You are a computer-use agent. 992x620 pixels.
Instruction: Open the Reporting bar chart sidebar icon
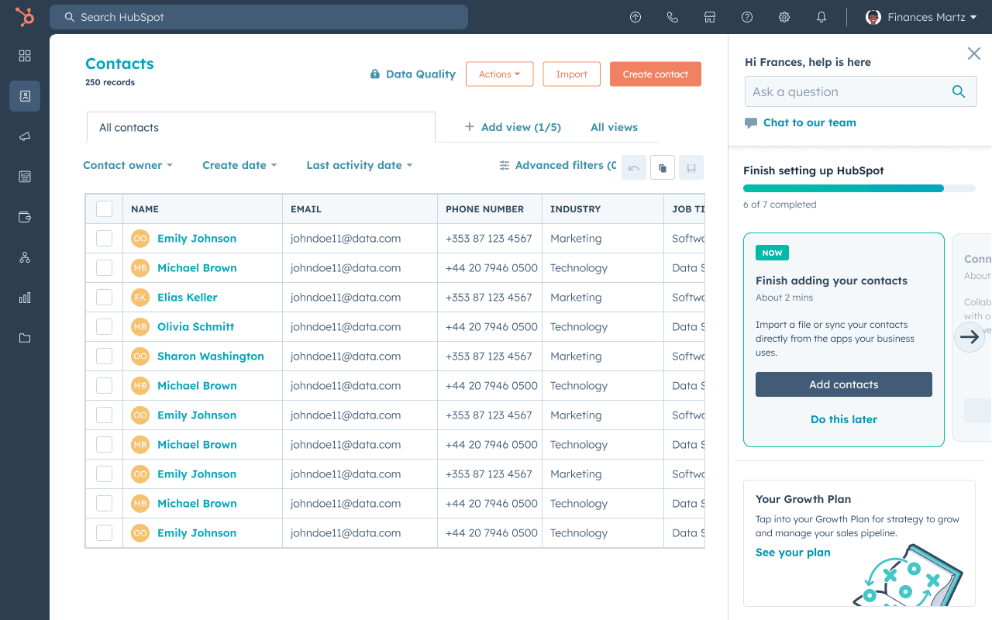coord(25,298)
